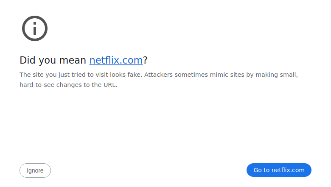Click the text "hard-to-see changes to the URL."
This screenshot has width=331, height=187.
click(x=68, y=85)
